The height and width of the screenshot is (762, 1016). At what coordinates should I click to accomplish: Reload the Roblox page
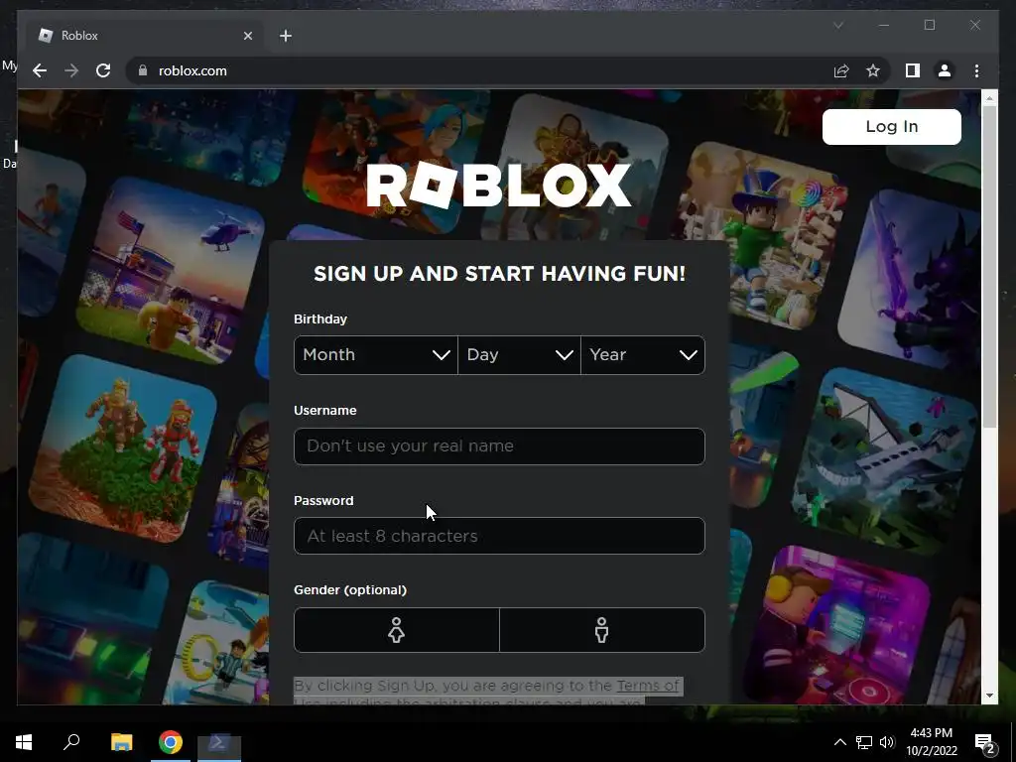click(103, 70)
